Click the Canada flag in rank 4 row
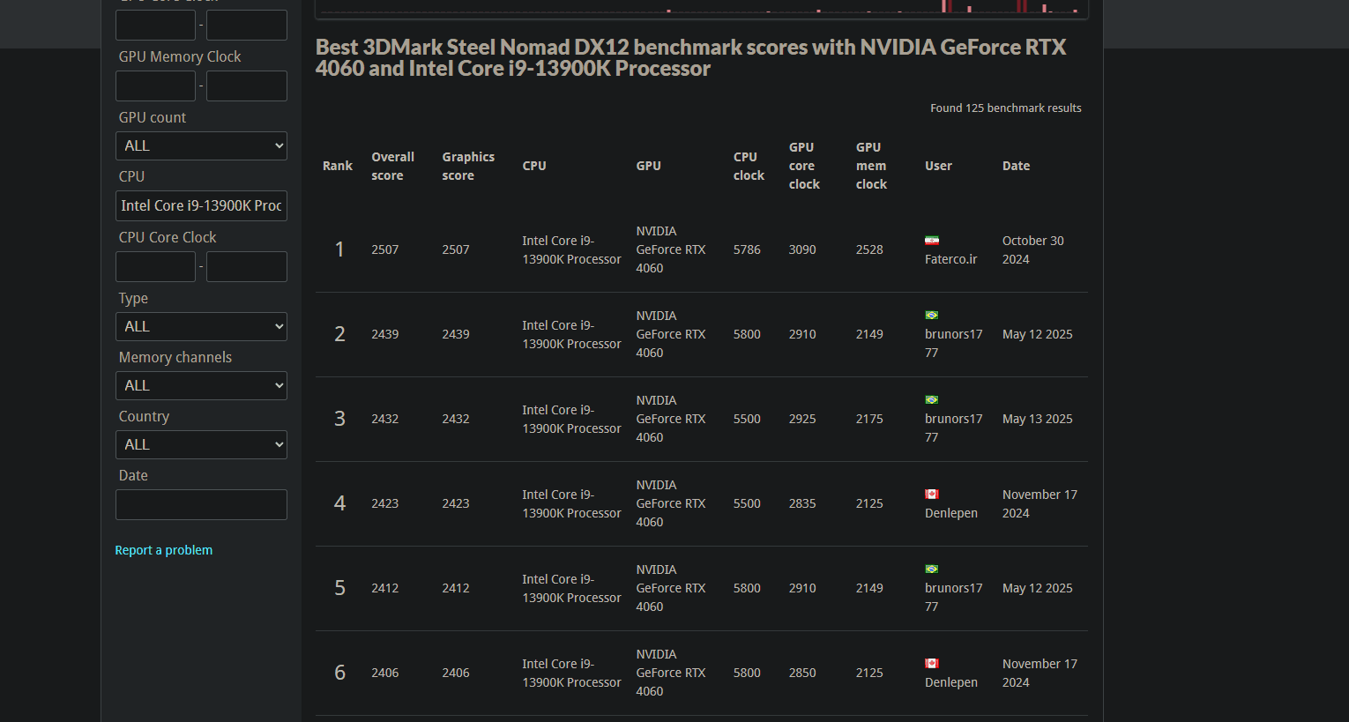 [x=931, y=495]
